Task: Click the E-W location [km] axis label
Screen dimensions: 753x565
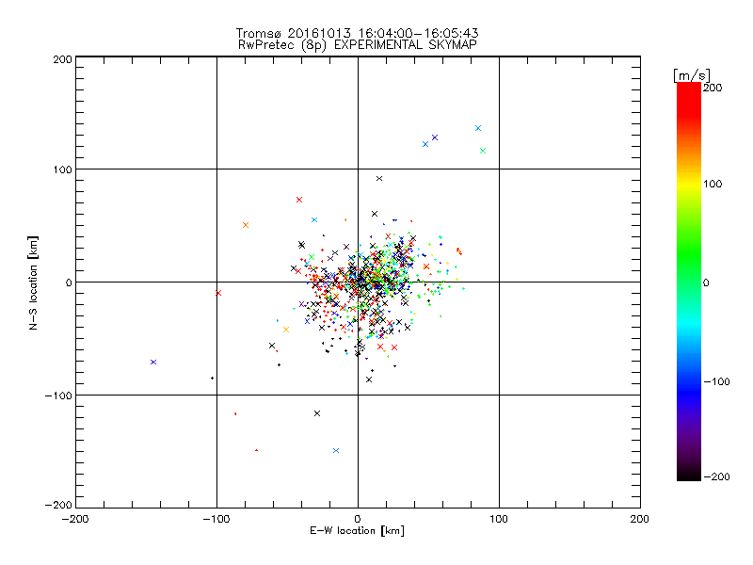Action: (x=357, y=531)
